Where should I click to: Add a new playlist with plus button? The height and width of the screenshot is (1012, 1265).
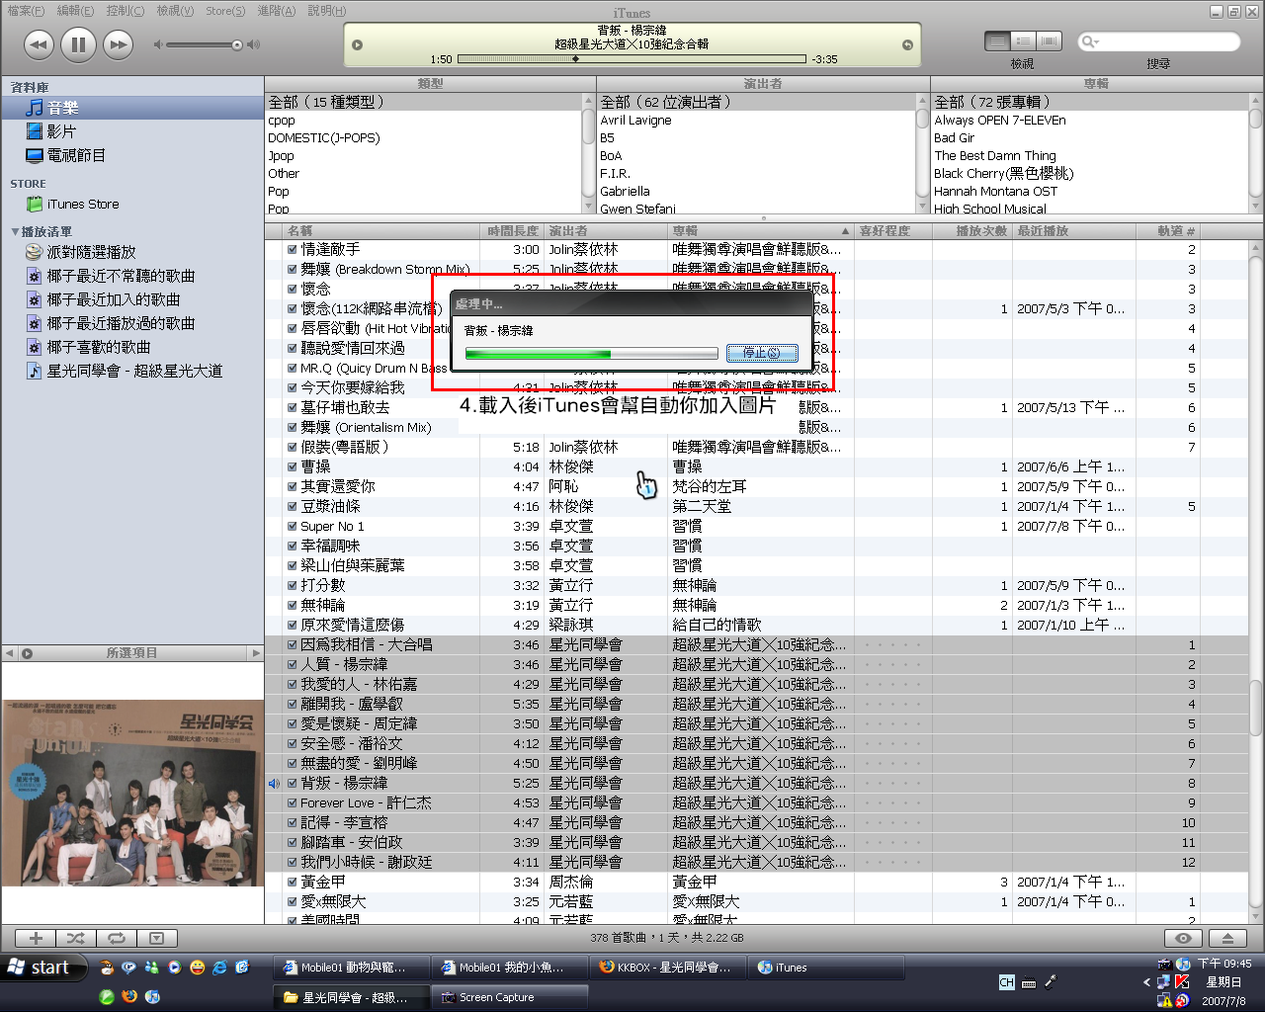pyautogui.click(x=36, y=939)
